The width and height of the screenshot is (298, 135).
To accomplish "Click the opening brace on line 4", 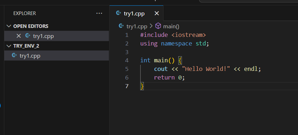I will click(x=180, y=61).
